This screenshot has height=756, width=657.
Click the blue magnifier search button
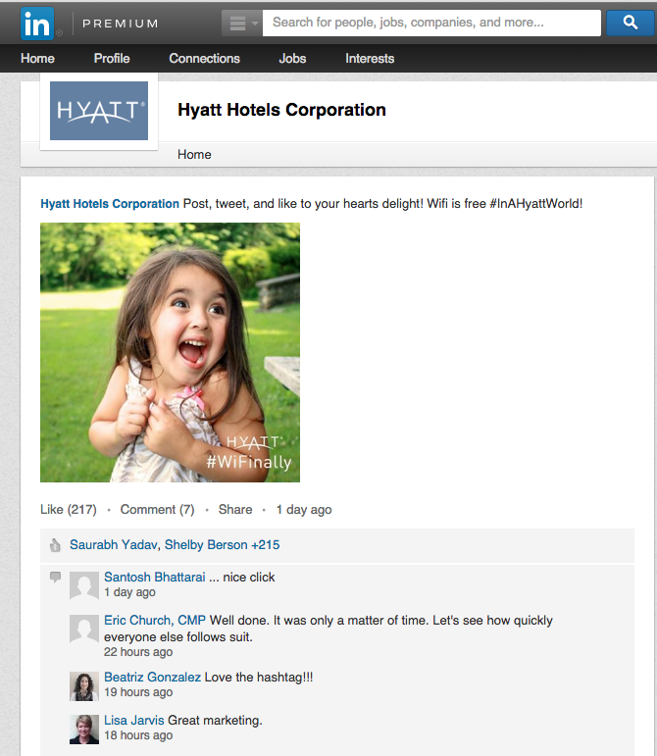click(630, 23)
